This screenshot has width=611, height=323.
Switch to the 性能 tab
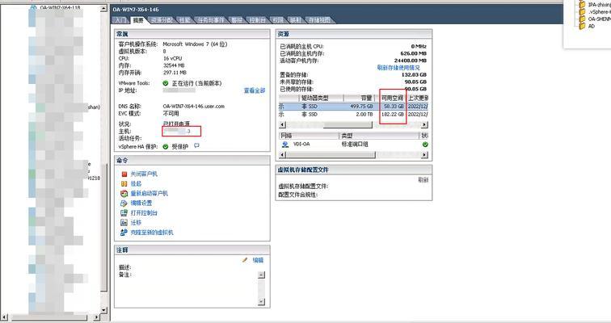click(185, 20)
